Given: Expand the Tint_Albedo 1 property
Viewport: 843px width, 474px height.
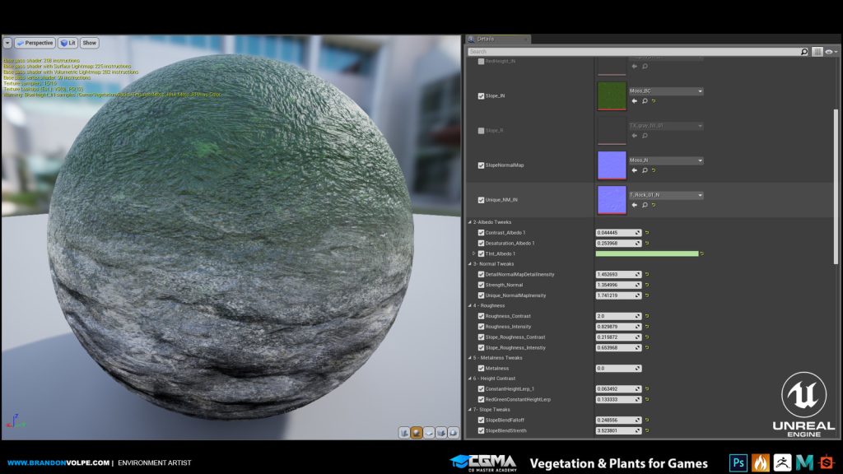Looking at the screenshot, I should [x=473, y=253].
